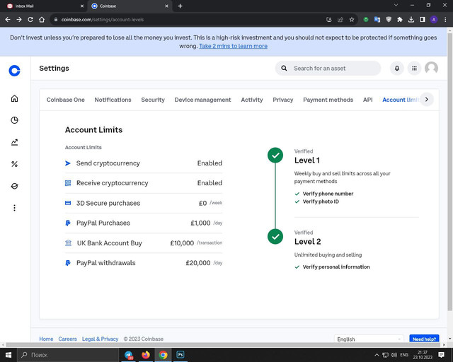
Task: Click the 3D Secure purchases row
Action: pos(144,203)
